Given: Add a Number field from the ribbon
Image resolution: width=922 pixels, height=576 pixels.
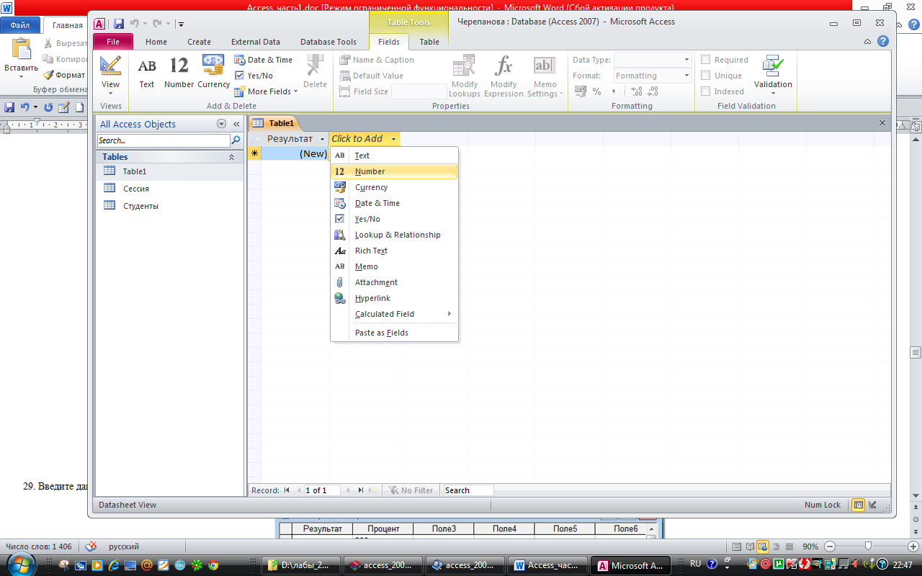Looking at the screenshot, I should pyautogui.click(x=179, y=72).
